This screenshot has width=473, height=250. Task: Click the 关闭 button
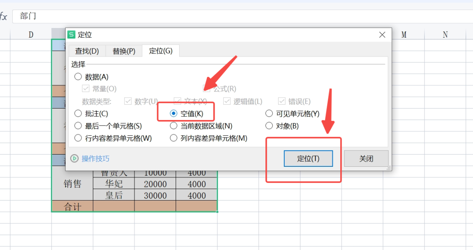click(366, 158)
